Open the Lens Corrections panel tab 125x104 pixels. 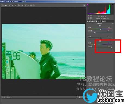[98, 21]
